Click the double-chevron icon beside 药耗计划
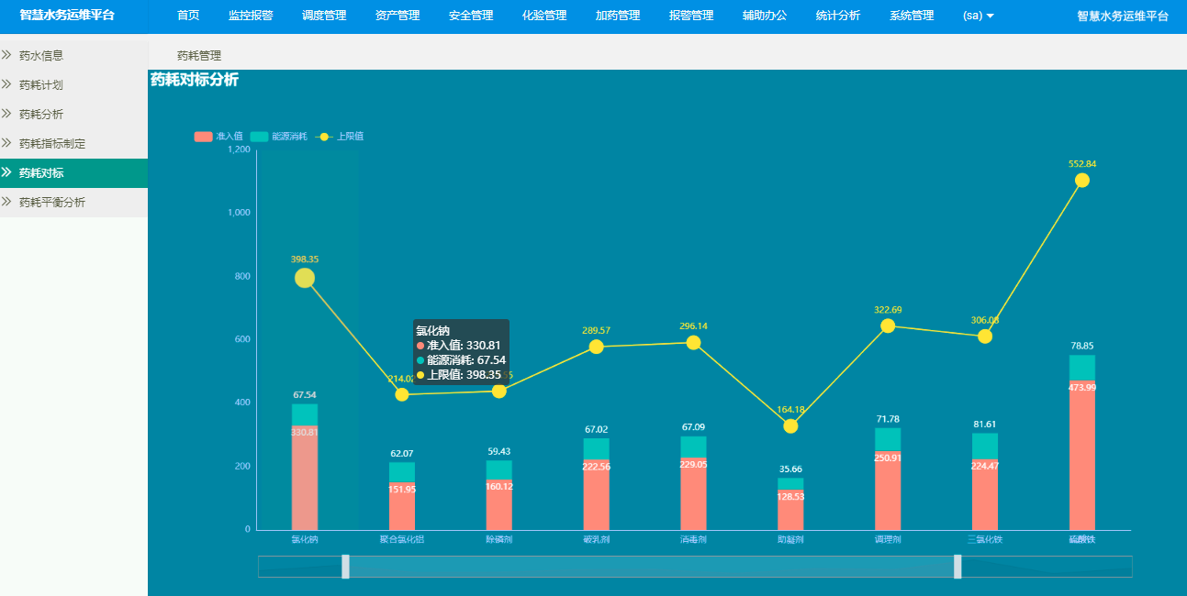Screen dimensions: 1187x596 [7, 85]
